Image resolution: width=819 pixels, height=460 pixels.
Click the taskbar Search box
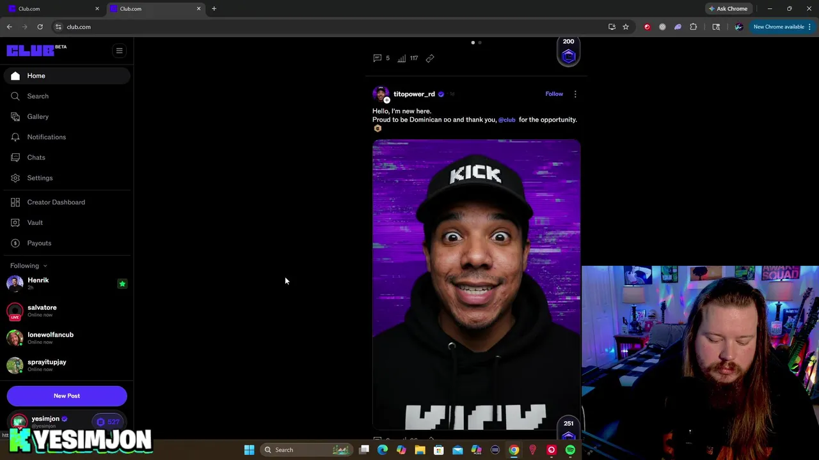(x=306, y=450)
